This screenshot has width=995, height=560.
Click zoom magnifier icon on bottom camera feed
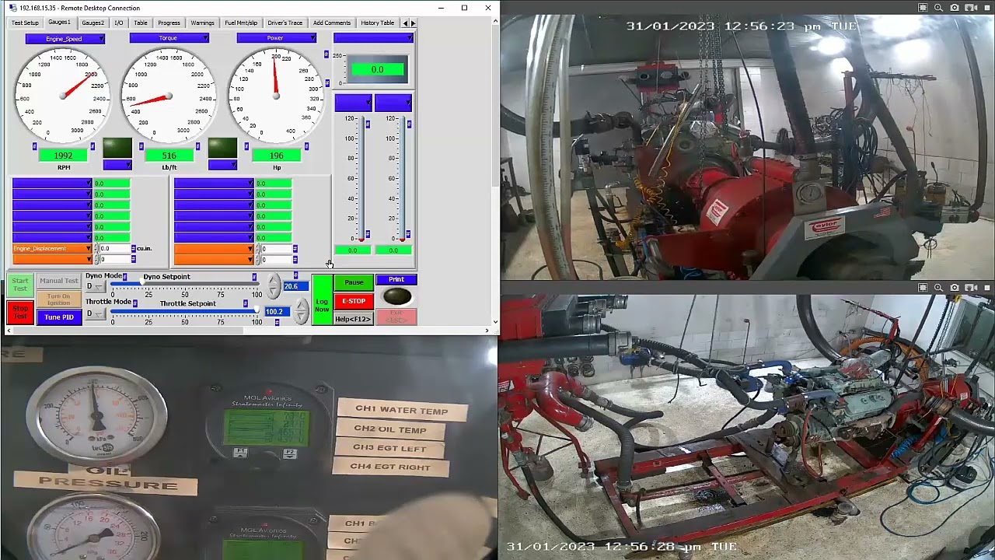pyautogui.click(x=938, y=288)
